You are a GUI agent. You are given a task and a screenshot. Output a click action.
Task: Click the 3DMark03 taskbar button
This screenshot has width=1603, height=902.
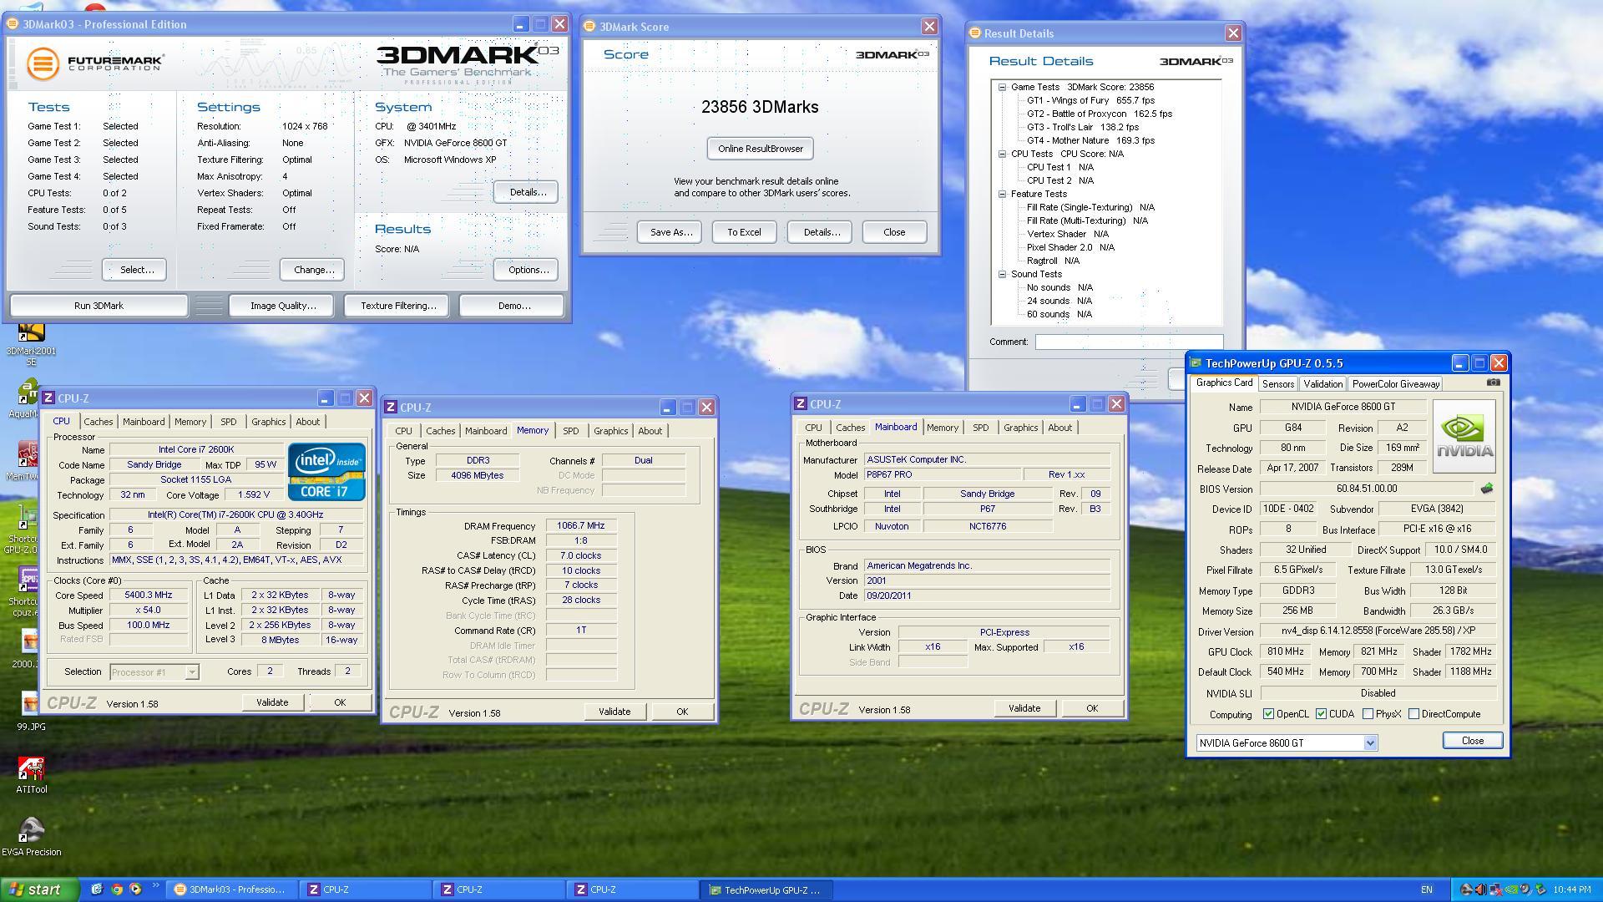230,890
